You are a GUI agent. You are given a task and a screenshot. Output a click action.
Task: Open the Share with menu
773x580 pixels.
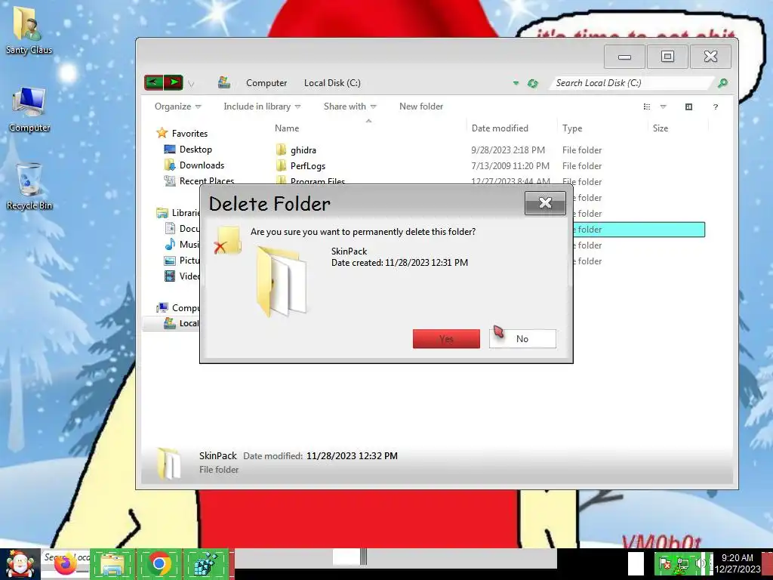tap(350, 106)
